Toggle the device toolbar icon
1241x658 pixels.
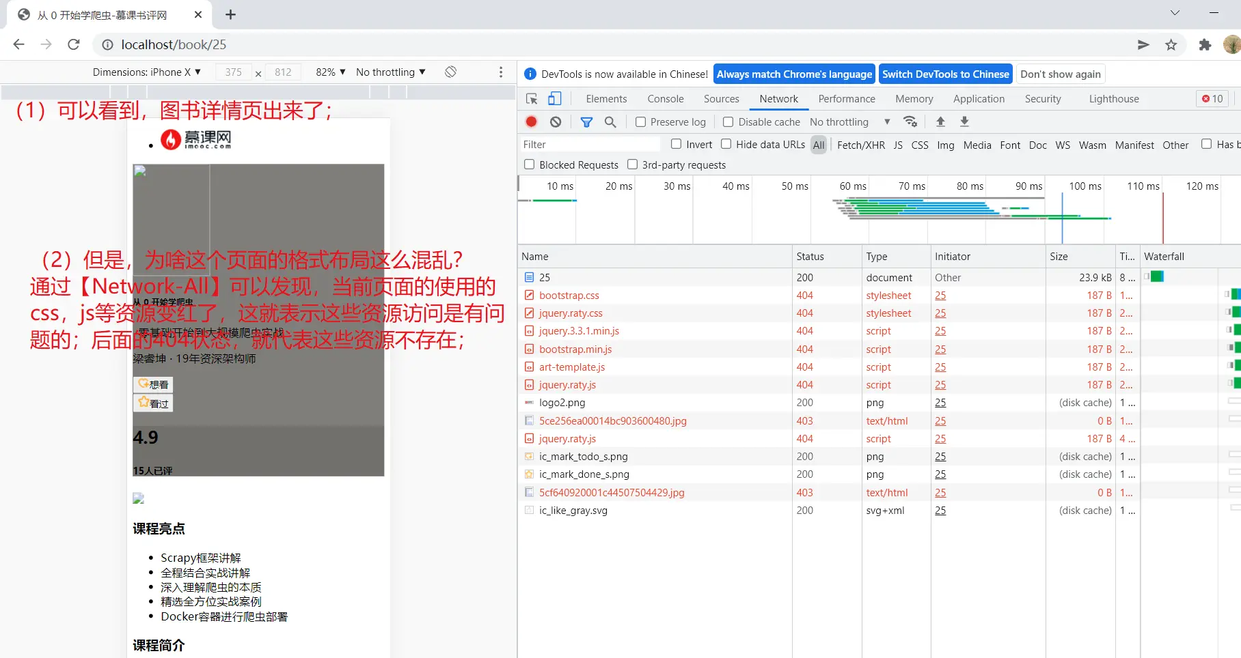tap(555, 99)
